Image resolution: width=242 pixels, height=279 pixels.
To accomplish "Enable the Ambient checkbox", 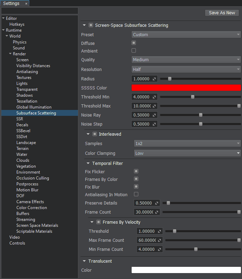I will 134,51.
